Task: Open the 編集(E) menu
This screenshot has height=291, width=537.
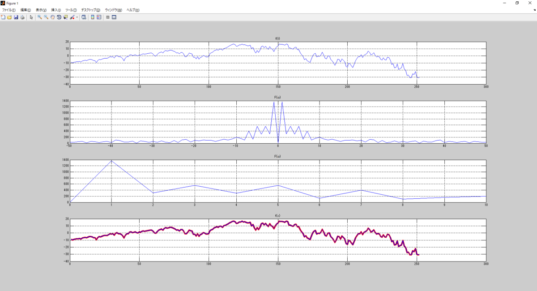Action: (26, 10)
